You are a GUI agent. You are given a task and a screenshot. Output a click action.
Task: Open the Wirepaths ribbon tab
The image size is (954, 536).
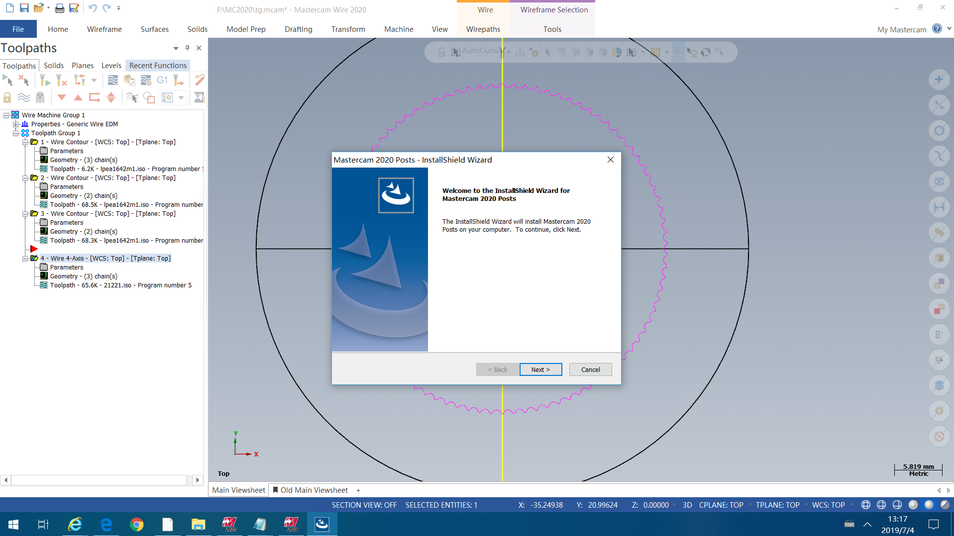(x=483, y=29)
